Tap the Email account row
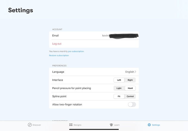 click(x=94, y=35)
